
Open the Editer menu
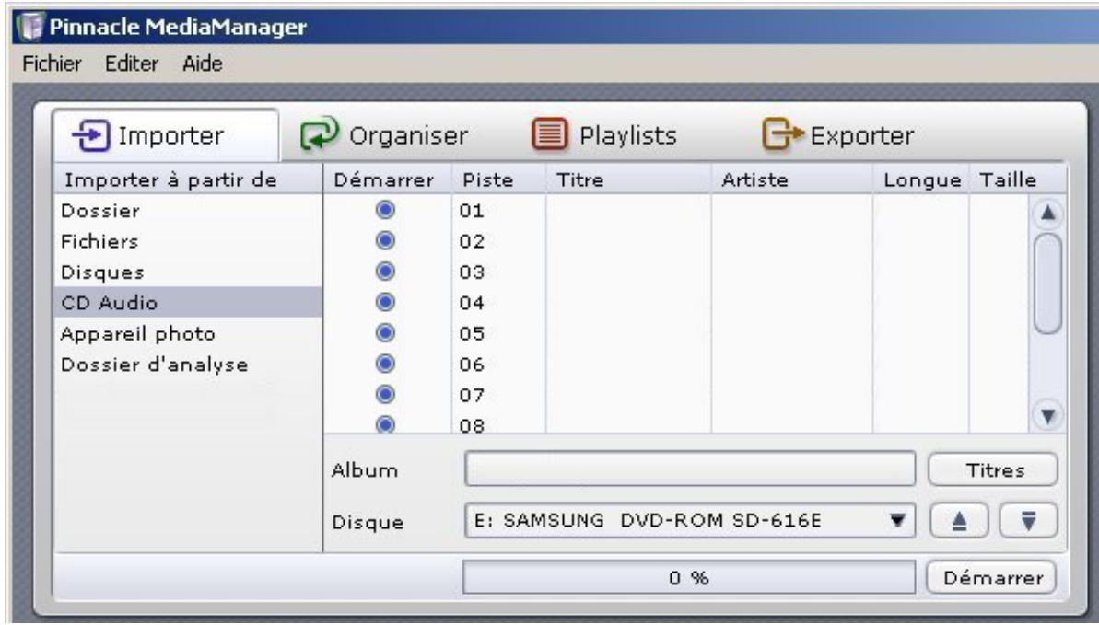pyautogui.click(x=131, y=64)
